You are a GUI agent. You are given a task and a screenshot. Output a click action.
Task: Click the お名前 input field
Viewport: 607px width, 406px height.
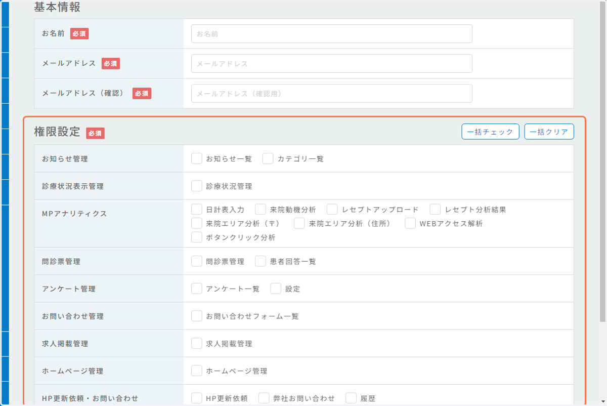click(x=332, y=34)
